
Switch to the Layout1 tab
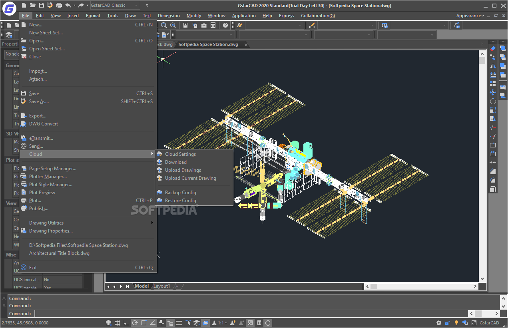[x=161, y=286]
